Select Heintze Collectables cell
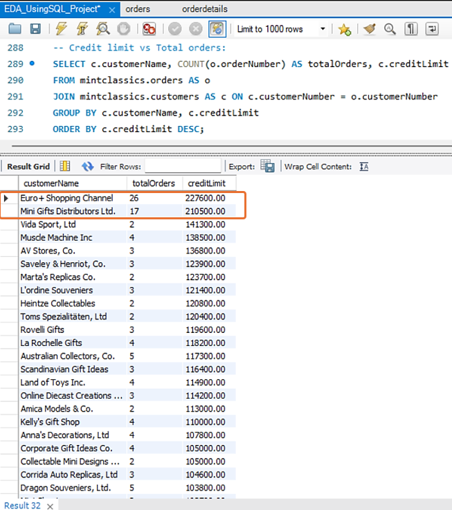The image size is (452, 510). [73, 304]
